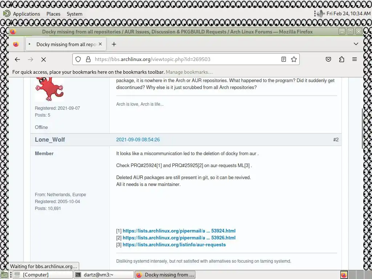Switch to dartz@vm3:~ terminal taskbar window
Viewport: 372px width, 279px height.
tap(104, 275)
